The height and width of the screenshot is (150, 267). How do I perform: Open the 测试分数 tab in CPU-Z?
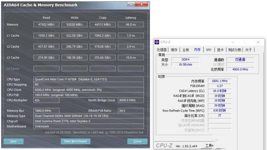point(234,50)
